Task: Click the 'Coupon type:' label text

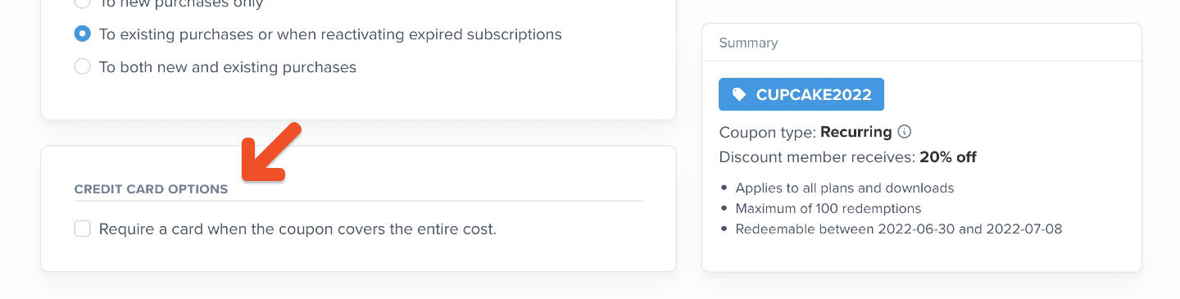Action: pos(767,132)
